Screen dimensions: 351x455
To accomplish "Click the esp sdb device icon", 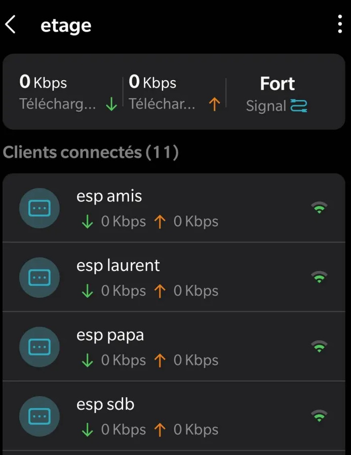I will point(40,416).
